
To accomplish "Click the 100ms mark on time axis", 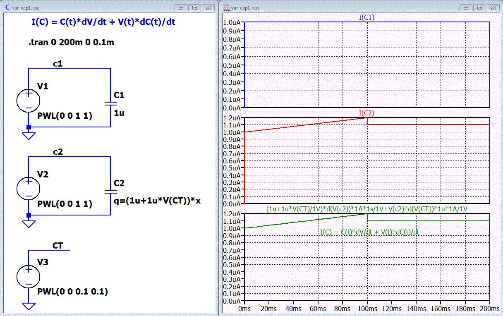I will tap(367, 309).
